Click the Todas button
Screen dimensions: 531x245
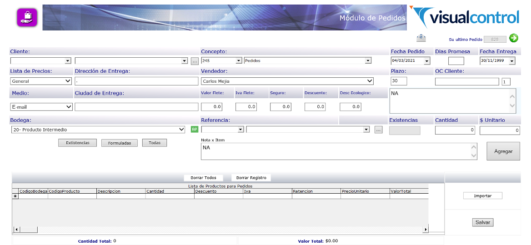point(155,143)
